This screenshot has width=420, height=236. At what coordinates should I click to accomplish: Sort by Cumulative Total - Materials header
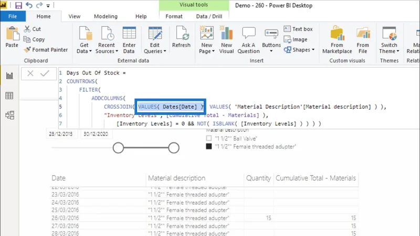coord(316,178)
